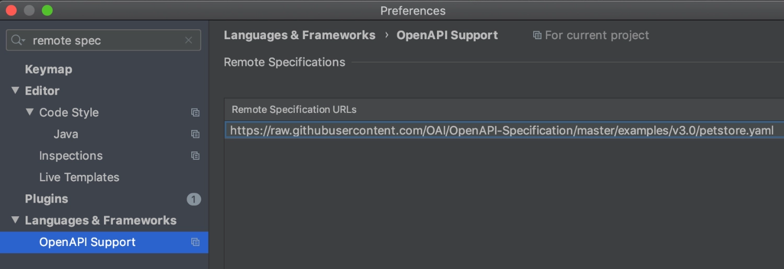Click the Plugins update count badge

[194, 199]
